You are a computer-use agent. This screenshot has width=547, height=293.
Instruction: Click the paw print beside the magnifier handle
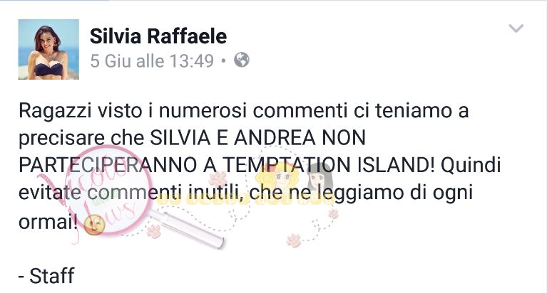tap(153, 230)
